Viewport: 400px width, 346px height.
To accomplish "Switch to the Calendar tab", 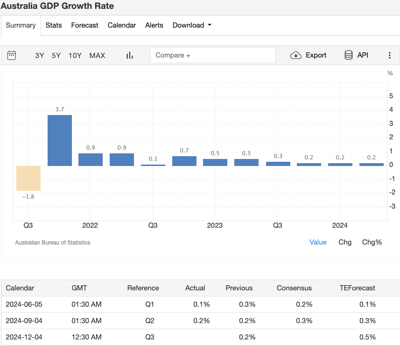I will pos(121,25).
